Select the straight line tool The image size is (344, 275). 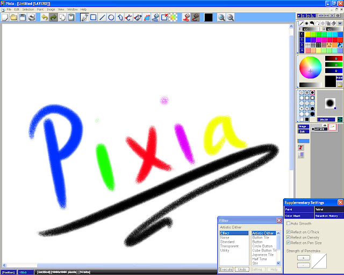click(102, 17)
